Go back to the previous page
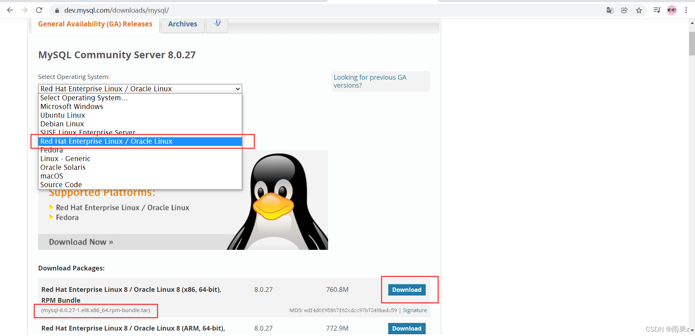Viewport: 695px width, 336px height. tap(10, 10)
